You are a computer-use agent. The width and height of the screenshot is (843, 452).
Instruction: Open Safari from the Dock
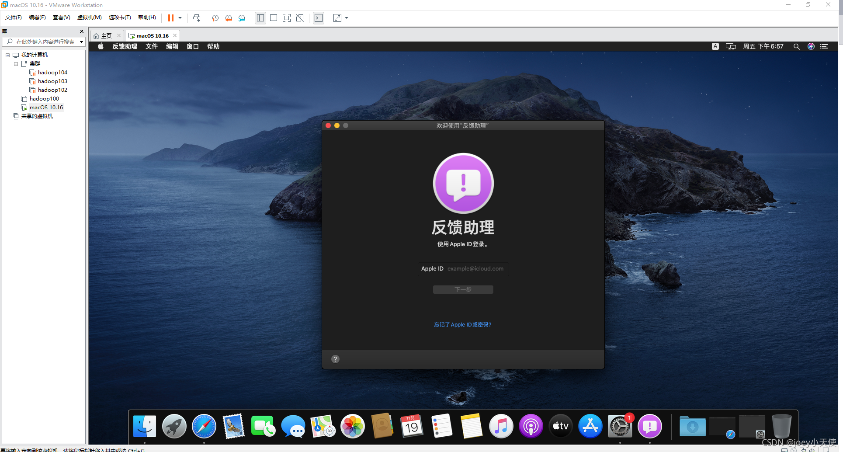[204, 426]
